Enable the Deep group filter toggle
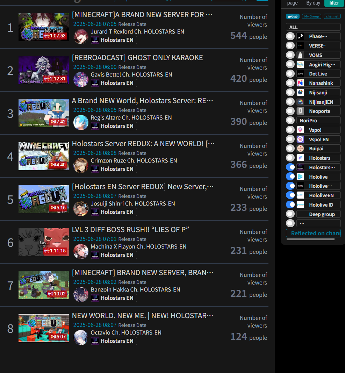The image size is (345, 373). coord(290,214)
